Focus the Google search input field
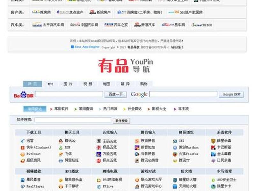This screenshot has width=255, height=191. point(183,94)
